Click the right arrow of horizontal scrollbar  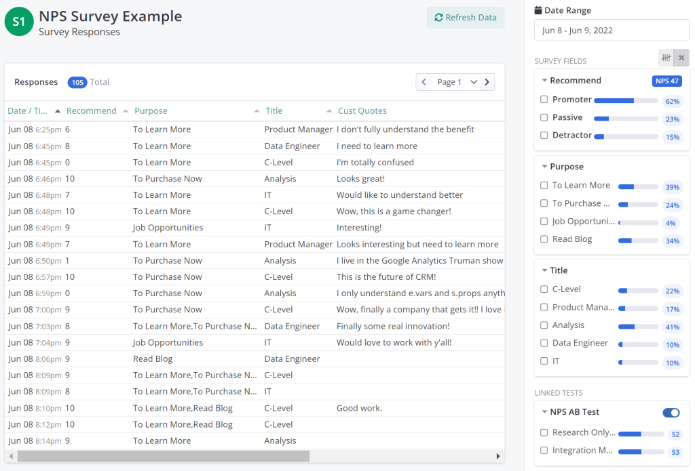(x=498, y=456)
